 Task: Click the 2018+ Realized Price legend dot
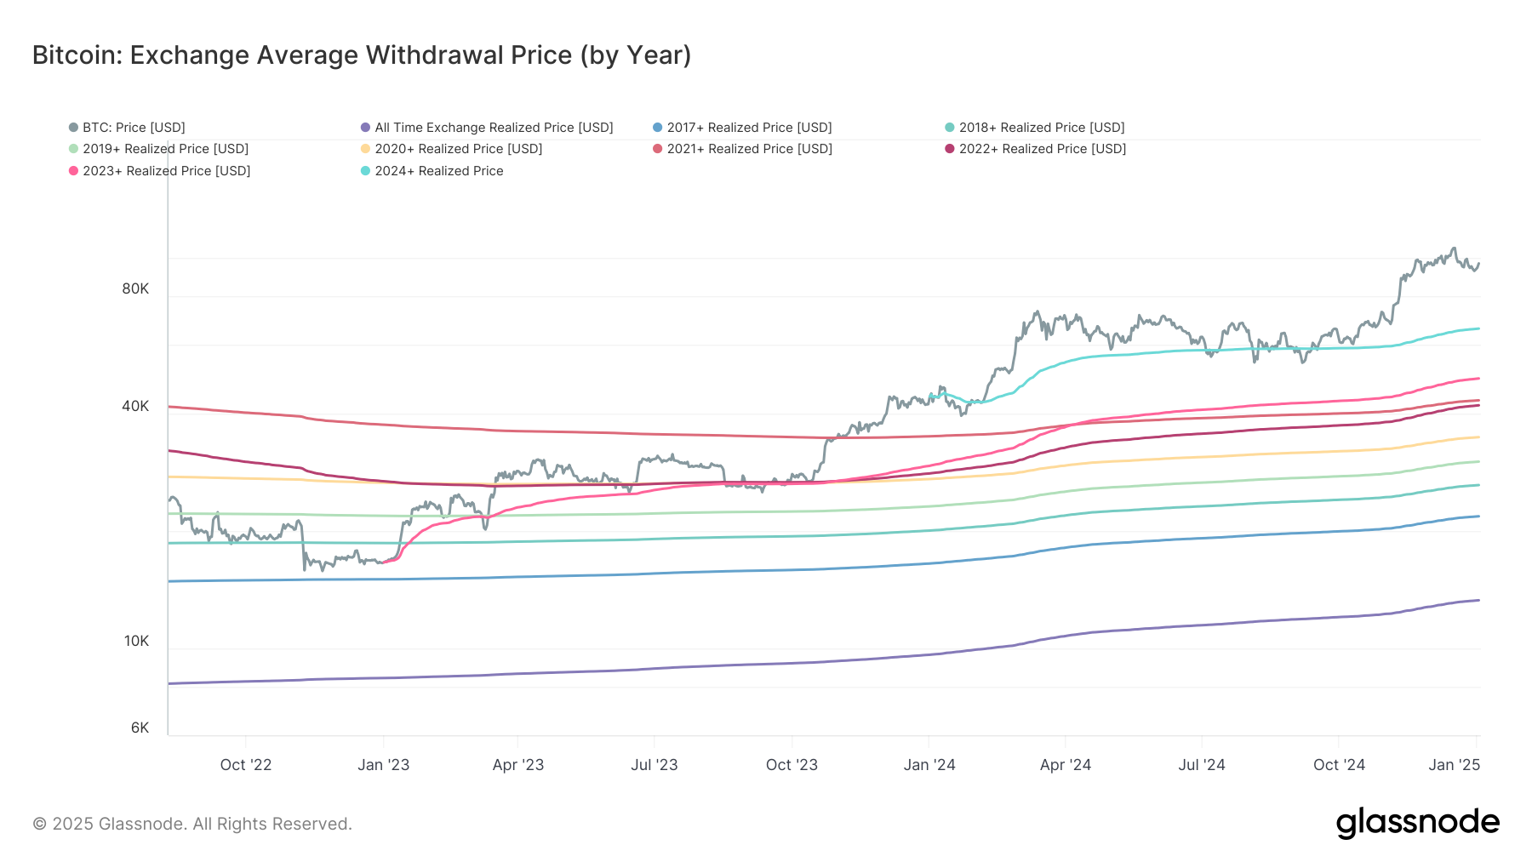[950, 128]
